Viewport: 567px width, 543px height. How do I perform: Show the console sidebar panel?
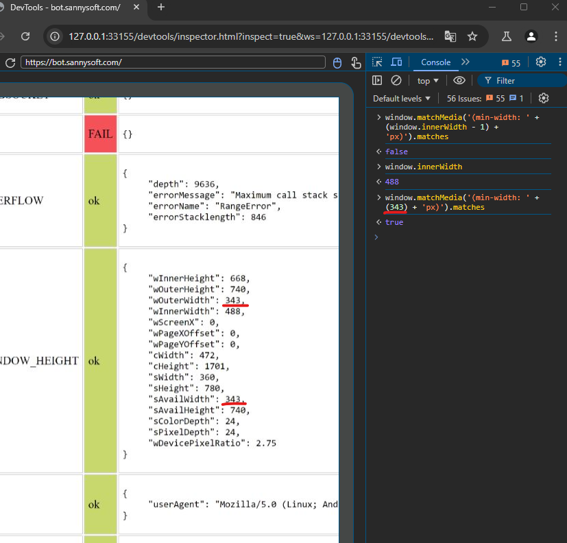coord(377,81)
